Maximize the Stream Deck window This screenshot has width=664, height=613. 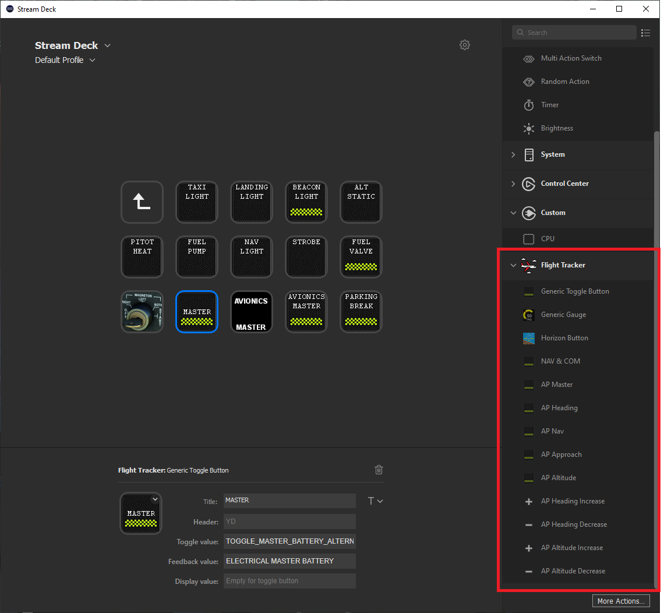click(x=619, y=9)
